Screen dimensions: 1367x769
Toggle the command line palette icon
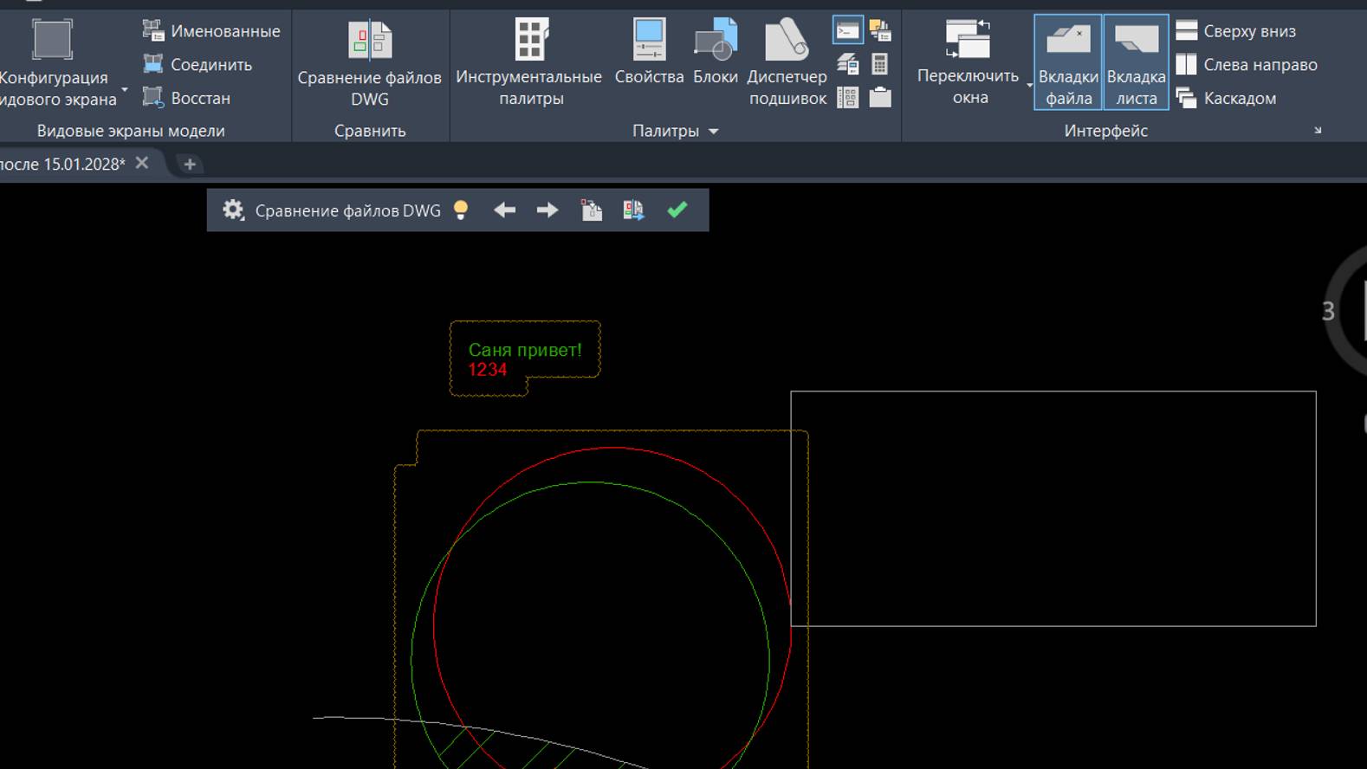click(847, 31)
